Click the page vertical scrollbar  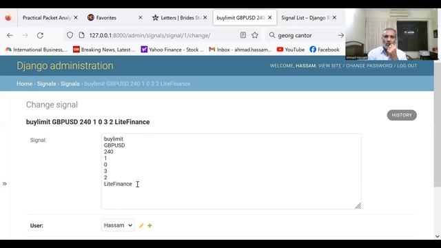click(x=438, y=125)
